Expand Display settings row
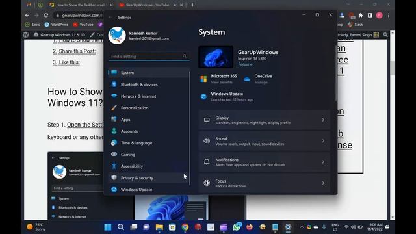Image resolution: width=416 pixels, height=234 pixels. [x=265, y=120]
